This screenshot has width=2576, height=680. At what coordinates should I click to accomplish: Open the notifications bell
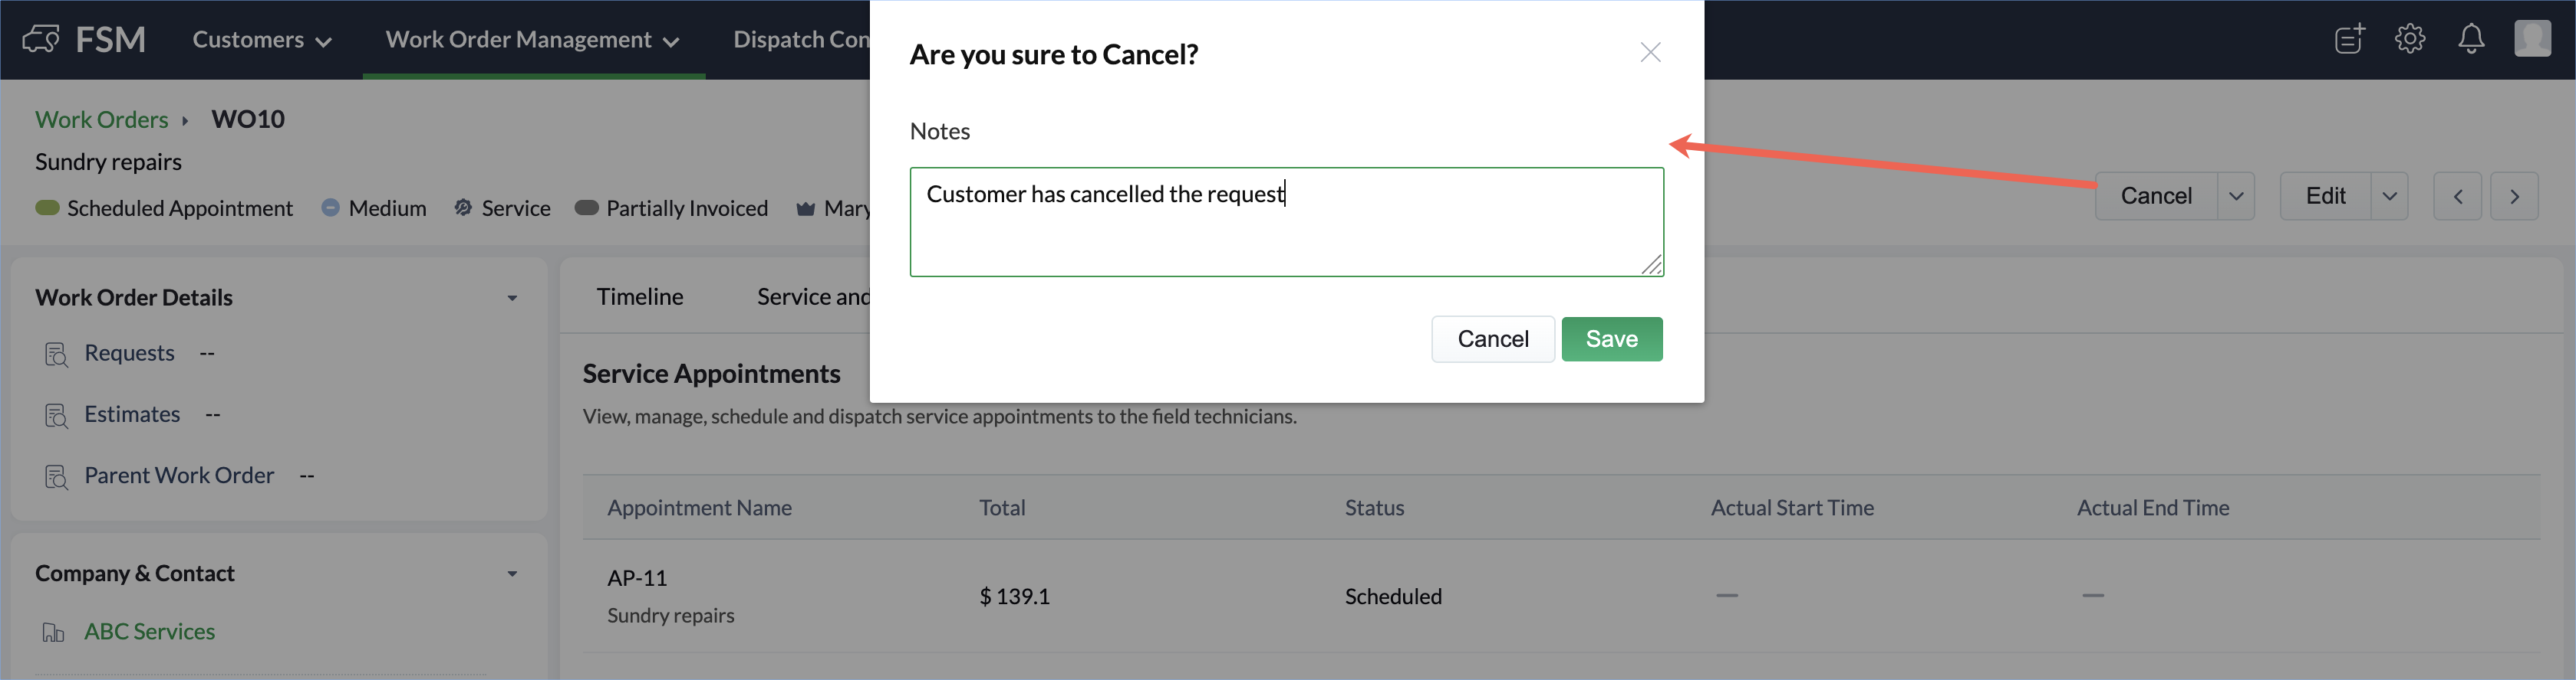pos(2471,39)
